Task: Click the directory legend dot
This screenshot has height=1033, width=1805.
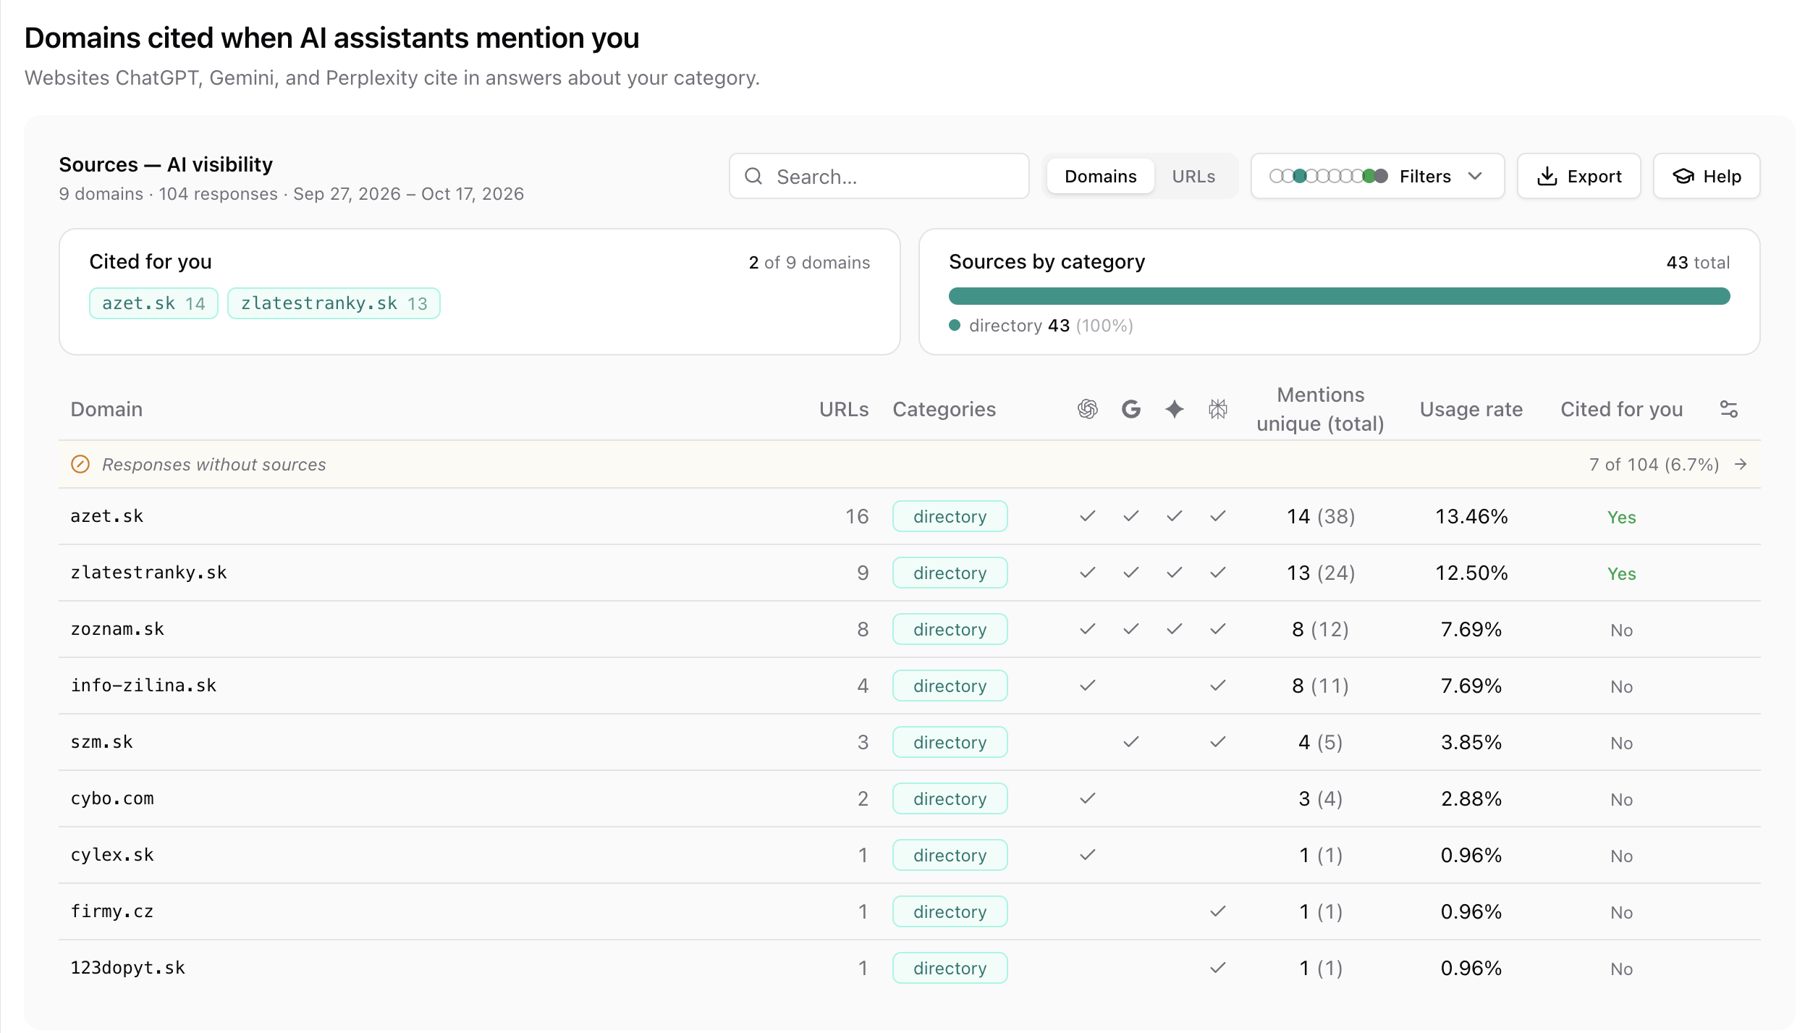Action: (955, 326)
